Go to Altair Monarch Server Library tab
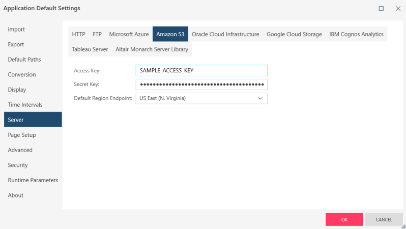The image size is (406, 229). (152, 49)
